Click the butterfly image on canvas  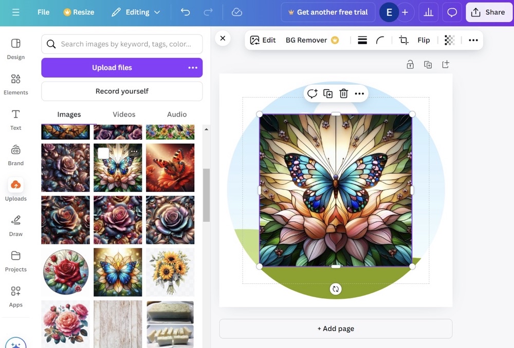(336, 190)
